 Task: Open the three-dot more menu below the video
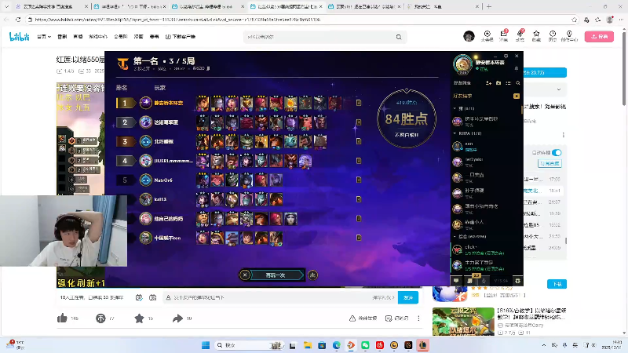pyautogui.click(x=418, y=318)
